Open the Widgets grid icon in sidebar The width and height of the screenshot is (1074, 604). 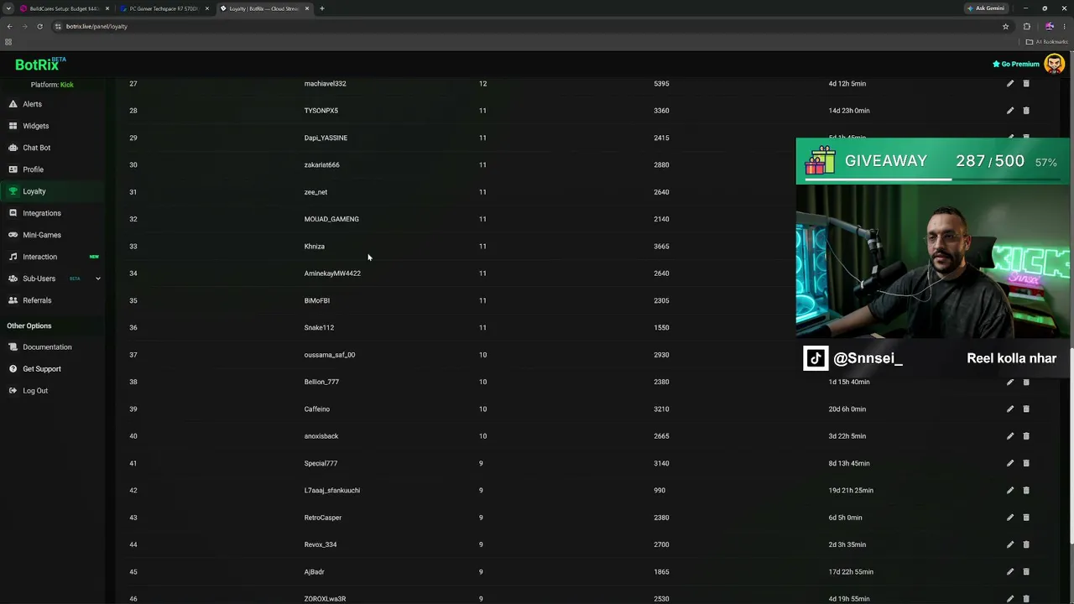pyautogui.click(x=13, y=126)
